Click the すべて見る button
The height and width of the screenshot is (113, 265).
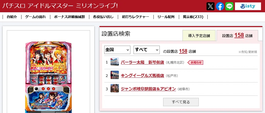(x=181, y=102)
